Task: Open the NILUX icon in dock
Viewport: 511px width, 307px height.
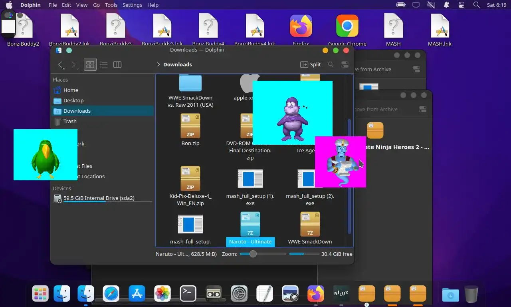Action: [341, 294]
